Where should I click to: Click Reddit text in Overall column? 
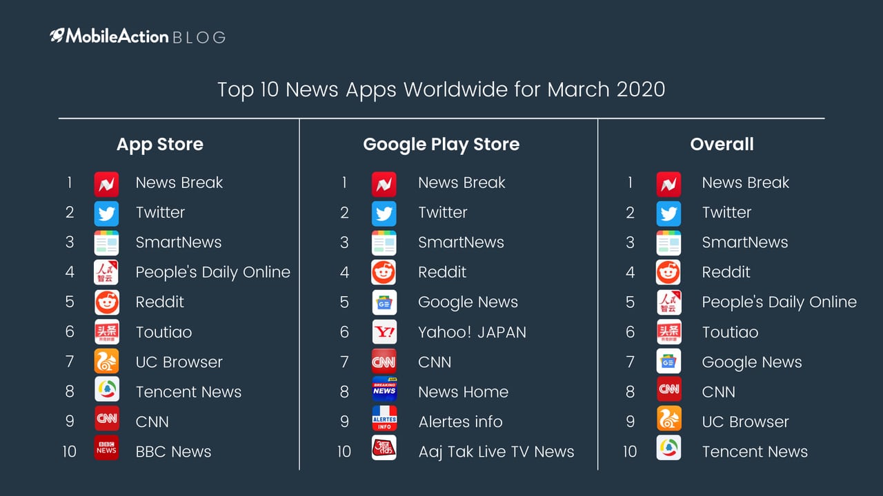726,272
